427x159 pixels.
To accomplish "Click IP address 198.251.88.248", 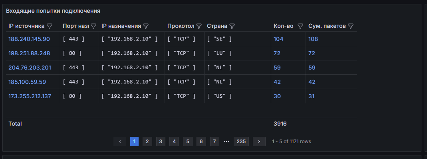I will pyautogui.click(x=29, y=53).
